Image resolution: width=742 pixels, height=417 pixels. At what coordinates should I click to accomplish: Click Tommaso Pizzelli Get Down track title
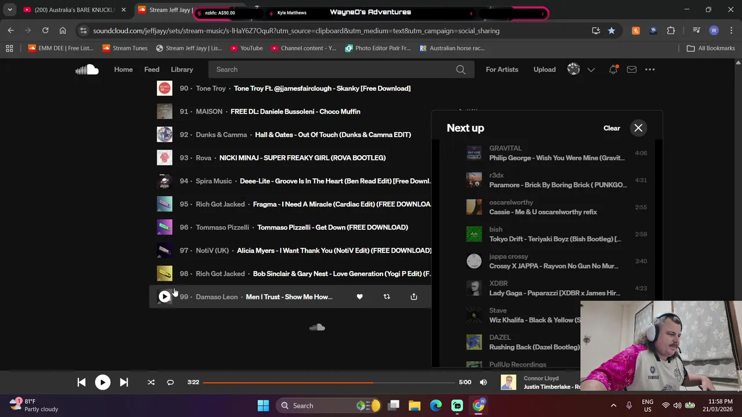coord(332,227)
